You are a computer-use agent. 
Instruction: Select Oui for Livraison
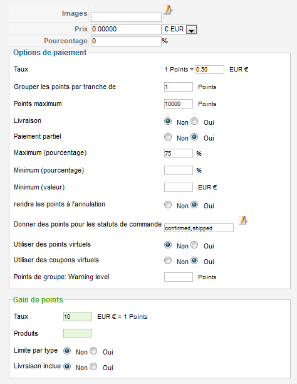(194, 121)
